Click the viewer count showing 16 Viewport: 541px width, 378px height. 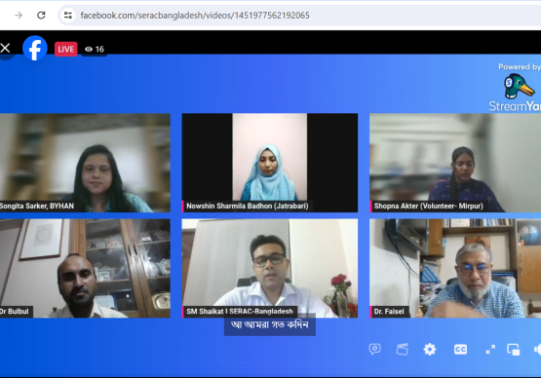(x=95, y=50)
